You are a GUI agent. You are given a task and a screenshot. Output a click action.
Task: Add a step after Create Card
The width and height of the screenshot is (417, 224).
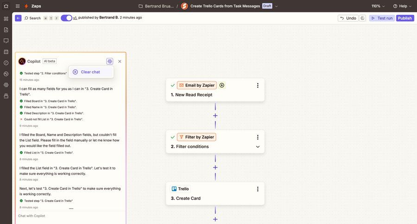(215, 219)
